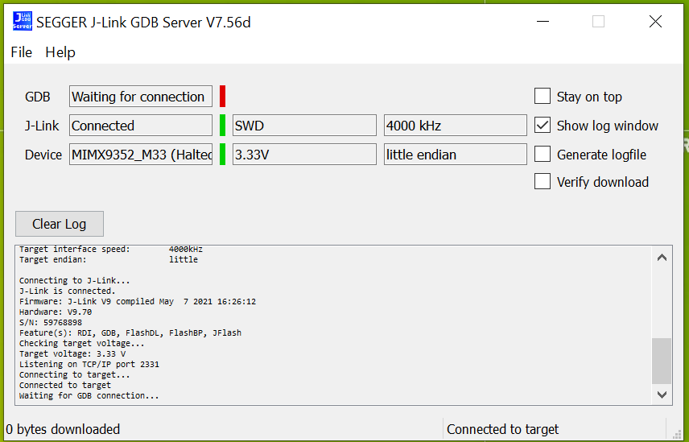This screenshot has height=442, width=689.
Task: Click the GDB 'Waiting for connection' field
Action: coord(141,97)
